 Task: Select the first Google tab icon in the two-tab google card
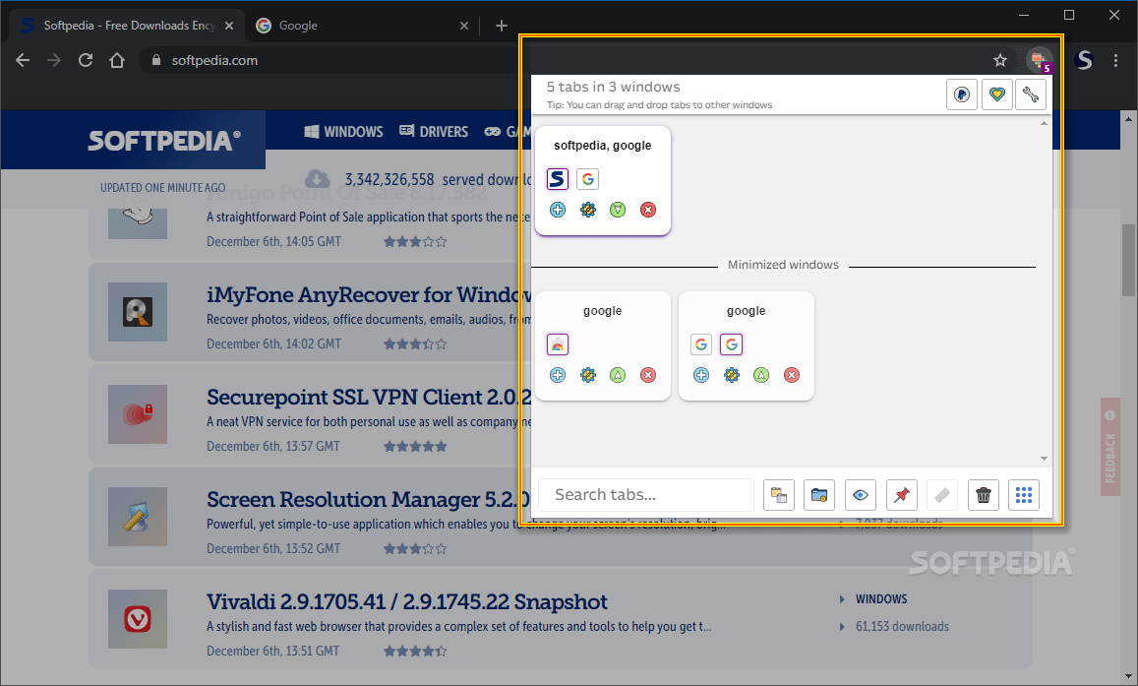tap(701, 344)
